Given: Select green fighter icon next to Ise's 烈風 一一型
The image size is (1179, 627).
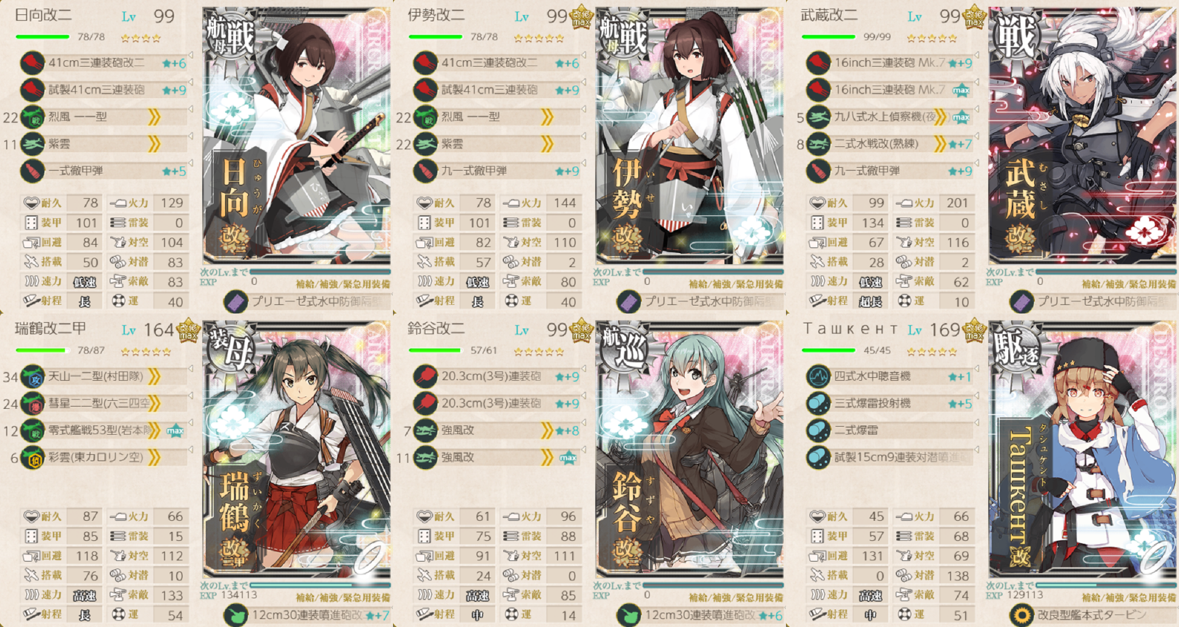Looking at the screenshot, I should pos(425,117).
